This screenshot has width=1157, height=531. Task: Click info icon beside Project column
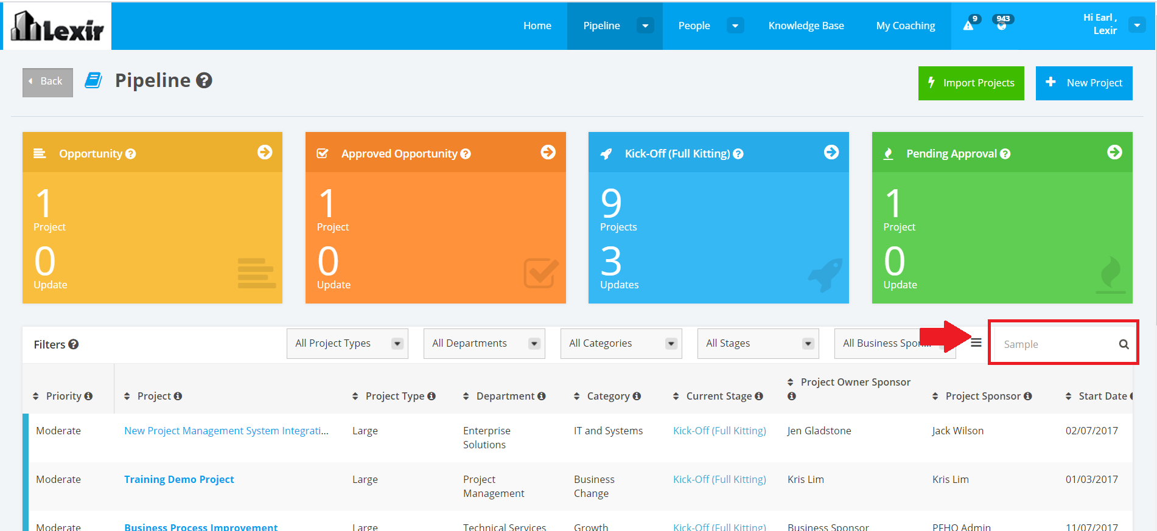178,396
